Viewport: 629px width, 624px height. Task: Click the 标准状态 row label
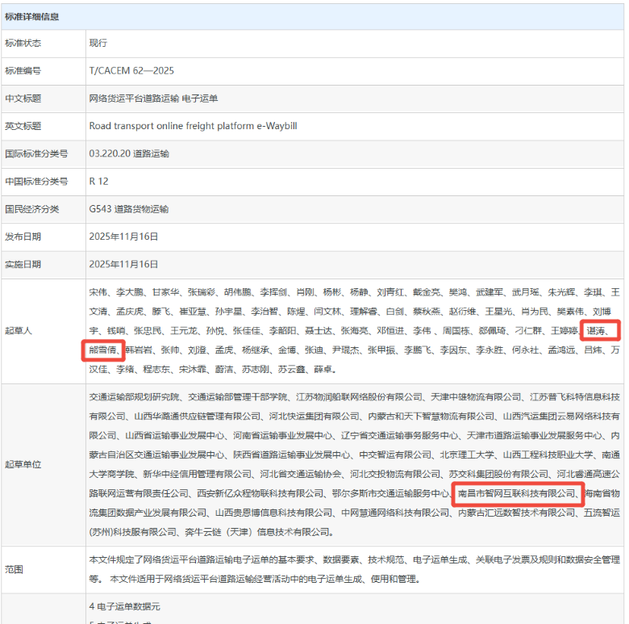(23, 43)
